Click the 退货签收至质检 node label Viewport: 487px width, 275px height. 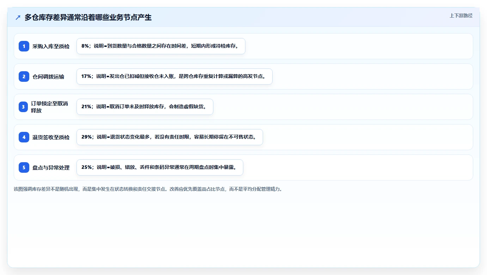point(51,137)
